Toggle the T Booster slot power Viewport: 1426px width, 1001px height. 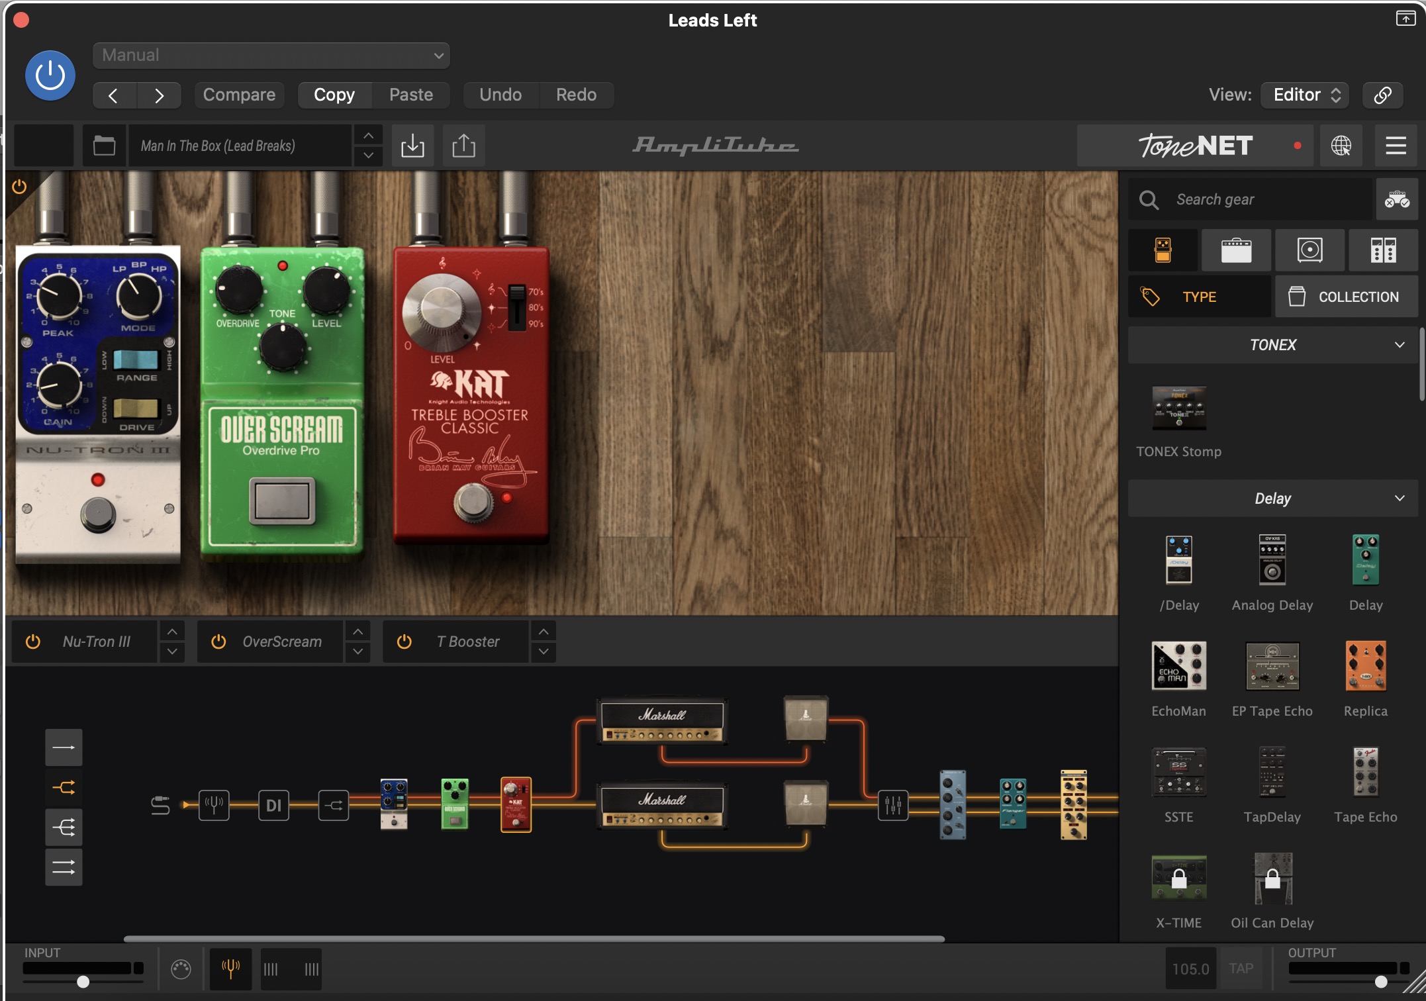tap(404, 642)
